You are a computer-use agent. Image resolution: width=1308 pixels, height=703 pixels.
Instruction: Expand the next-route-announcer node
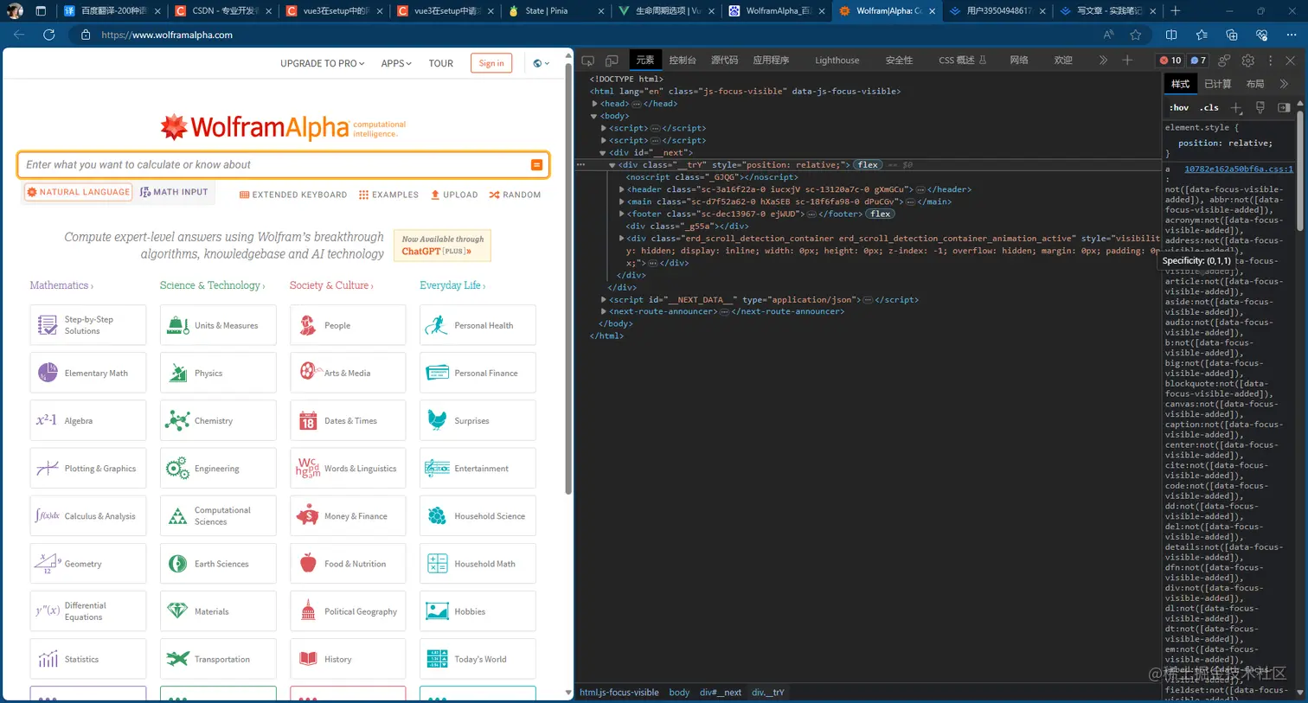point(603,311)
